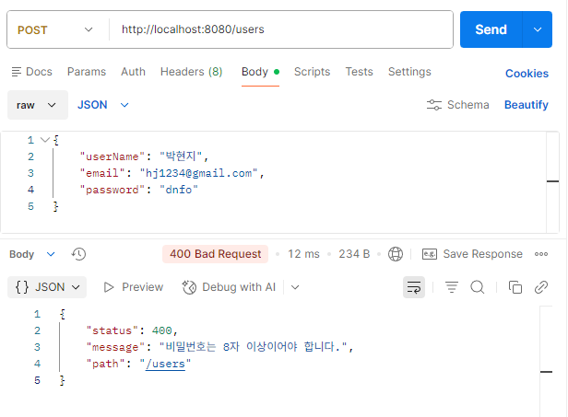
Task: Click the /users path link in response
Action: (x=165, y=364)
